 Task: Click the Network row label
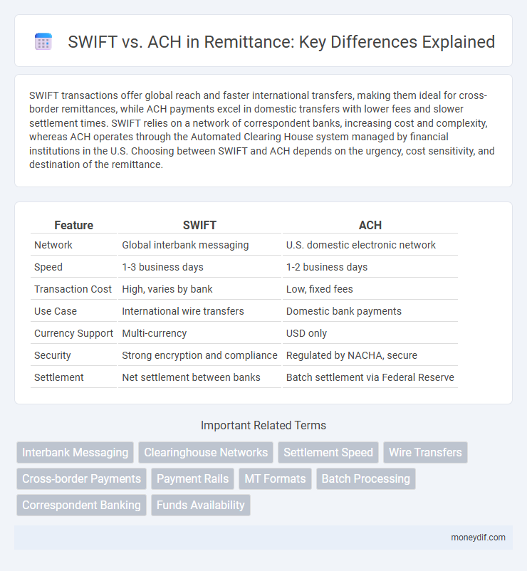(53, 245)
